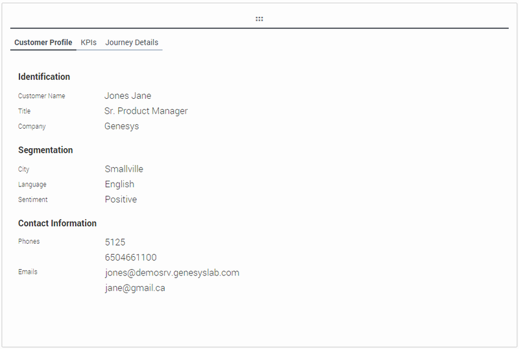Click the drag handle grip icon
519x349 pixels.
point(259,19)
